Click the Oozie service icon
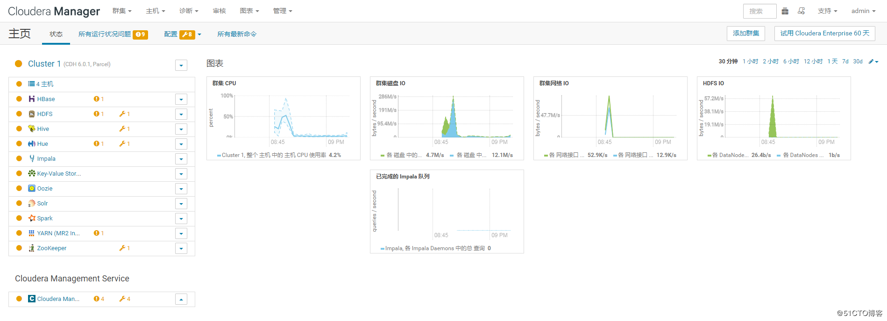Viewport: 887px width, 321px height. [32, 188]
